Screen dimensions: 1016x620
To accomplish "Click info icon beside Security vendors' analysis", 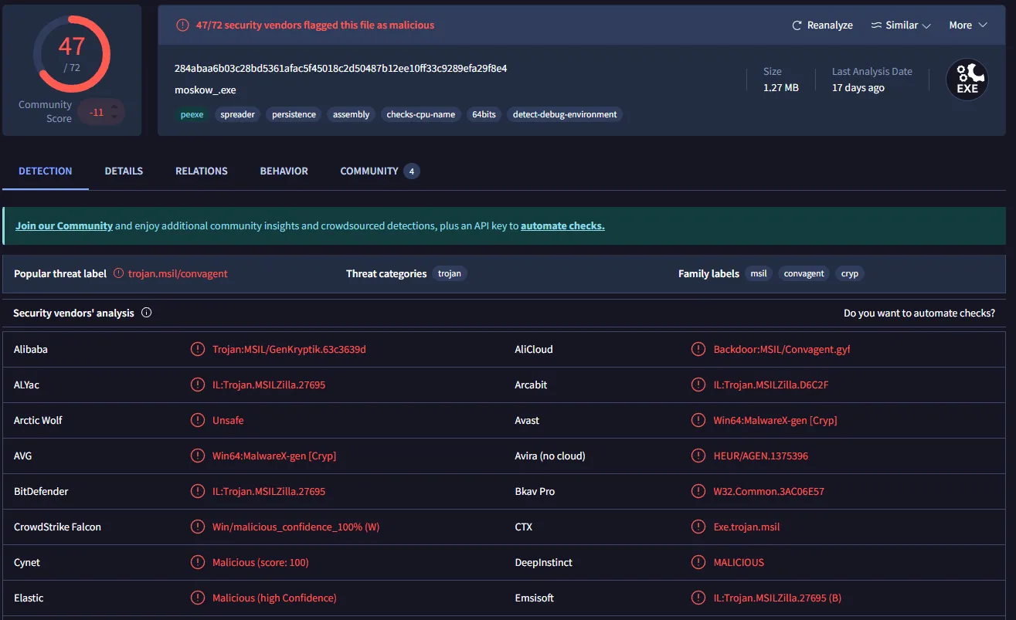I will pos(147,313).
